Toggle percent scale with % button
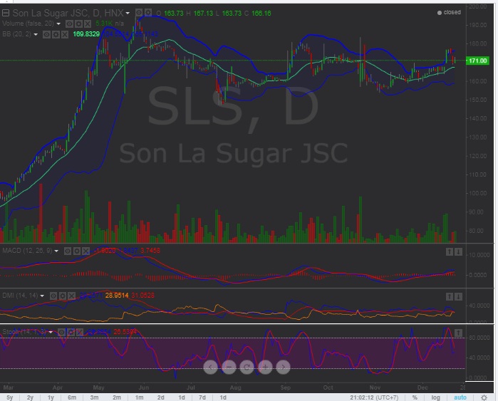498x401 pixels. click(415, 397)
